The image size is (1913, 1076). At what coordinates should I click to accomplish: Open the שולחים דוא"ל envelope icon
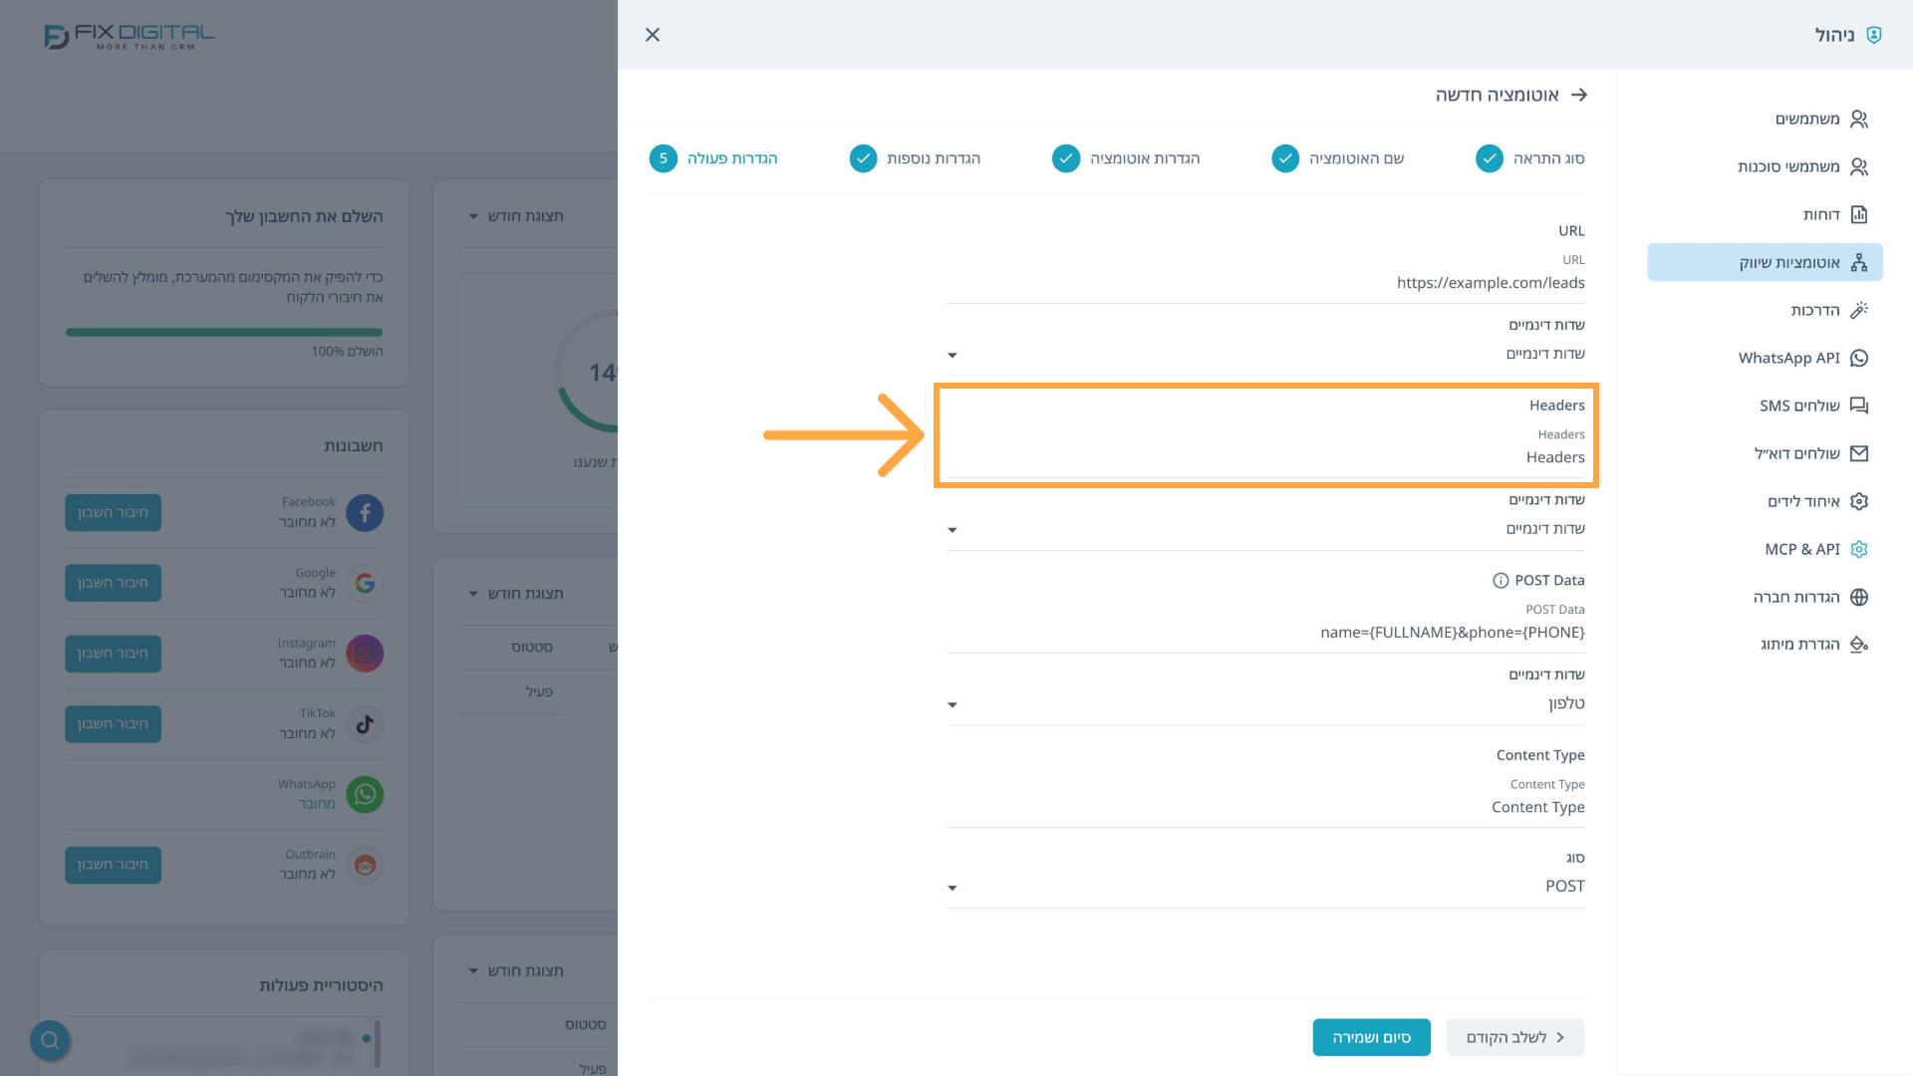(x=1859, y=454)
